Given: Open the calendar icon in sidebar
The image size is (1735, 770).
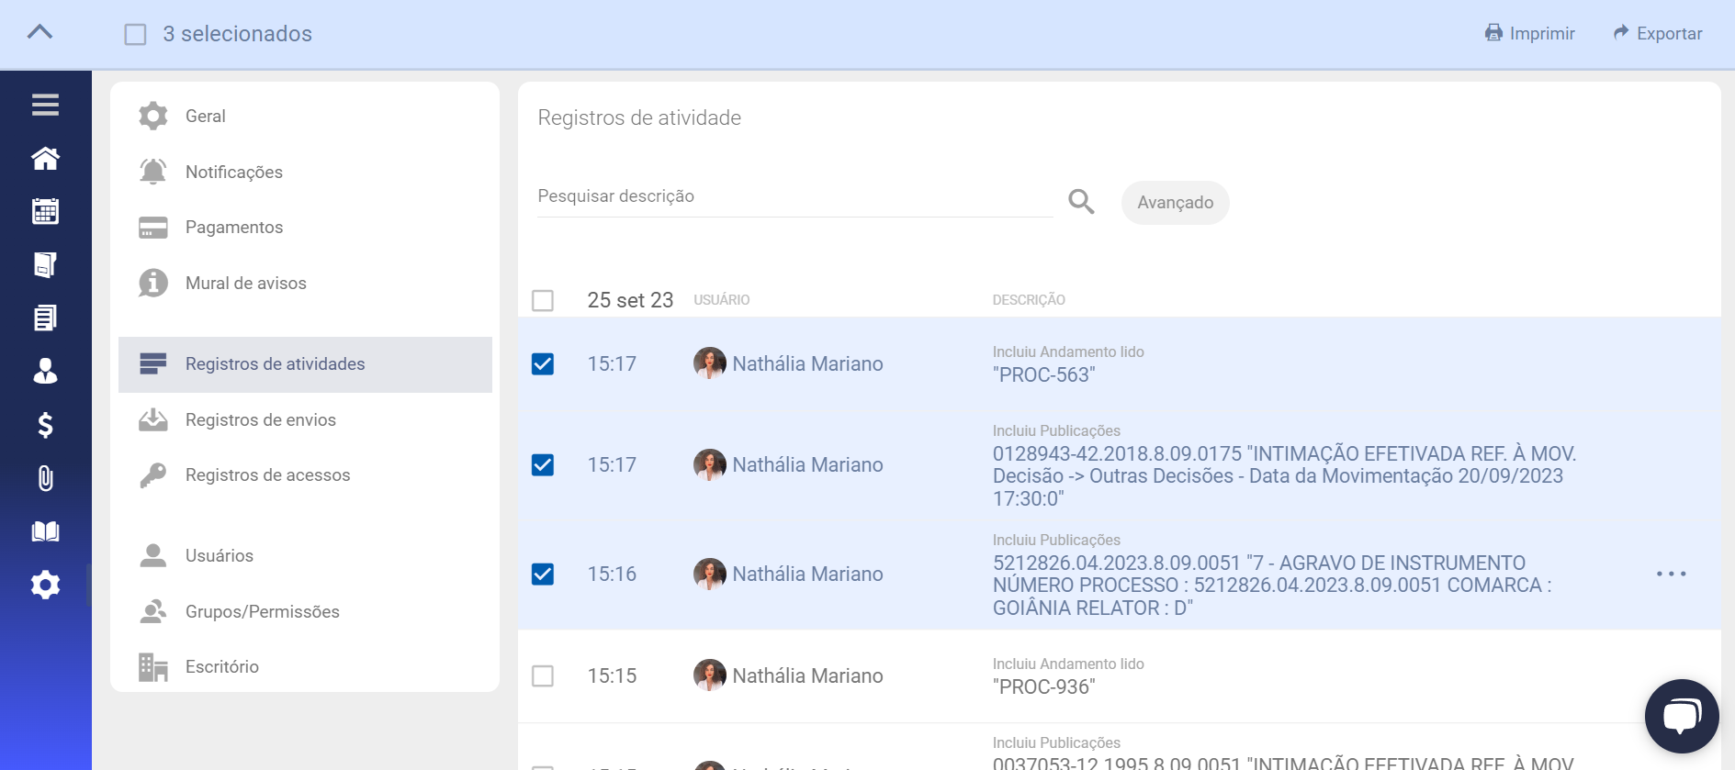Looking at the screenshot, I should pos(45,212).
